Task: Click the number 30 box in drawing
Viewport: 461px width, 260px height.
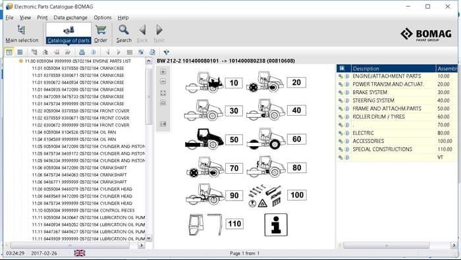Action: coord(234,111)
